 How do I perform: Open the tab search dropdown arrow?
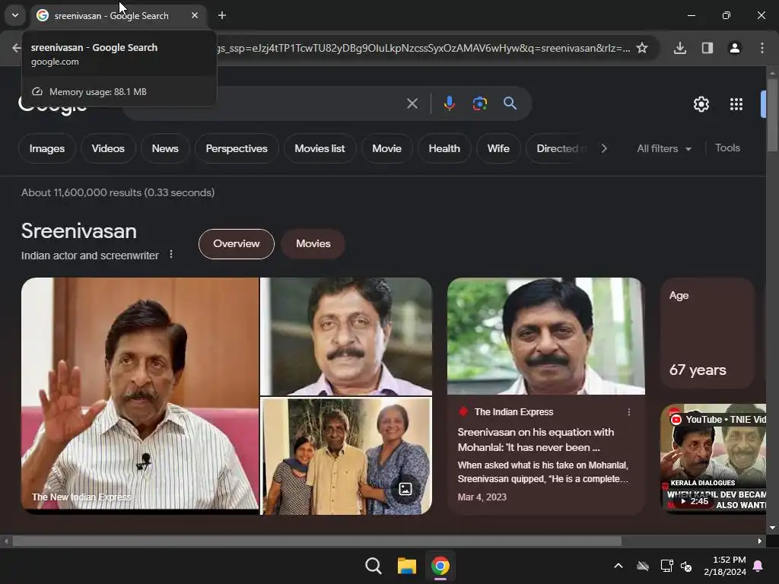(x=15, y=15)
